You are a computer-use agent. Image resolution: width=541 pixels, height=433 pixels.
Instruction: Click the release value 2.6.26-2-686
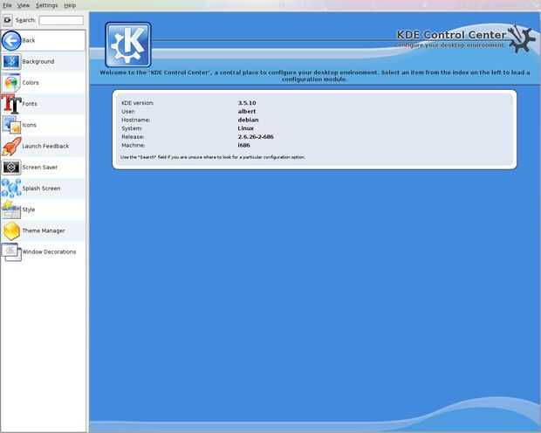point(256,137)
